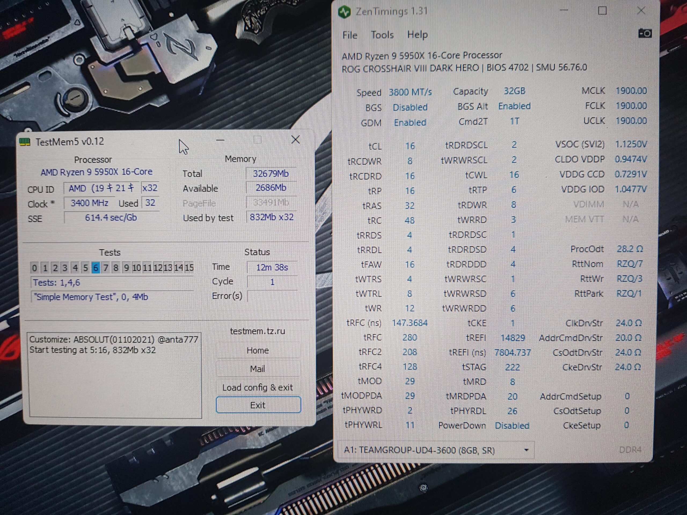Click the tRC value 48
Image resolution: width=687 pixels, height=515 pixels.
click(410, 220)
